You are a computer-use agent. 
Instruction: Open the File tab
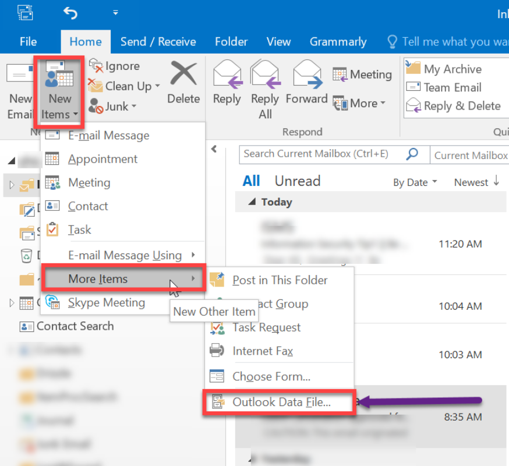(28, 41)
